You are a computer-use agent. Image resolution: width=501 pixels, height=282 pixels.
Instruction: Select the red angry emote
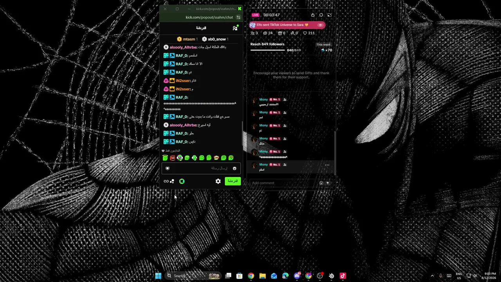(172, 158)
